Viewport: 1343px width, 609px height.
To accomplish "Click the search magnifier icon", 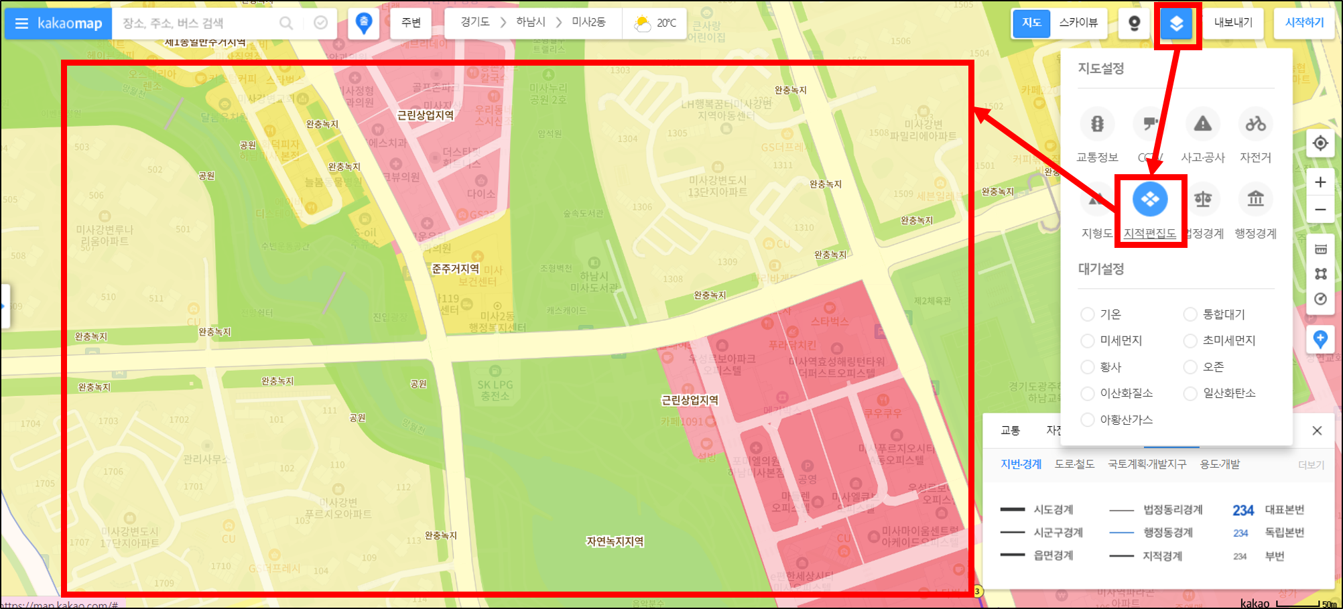I will coord(286,23).
